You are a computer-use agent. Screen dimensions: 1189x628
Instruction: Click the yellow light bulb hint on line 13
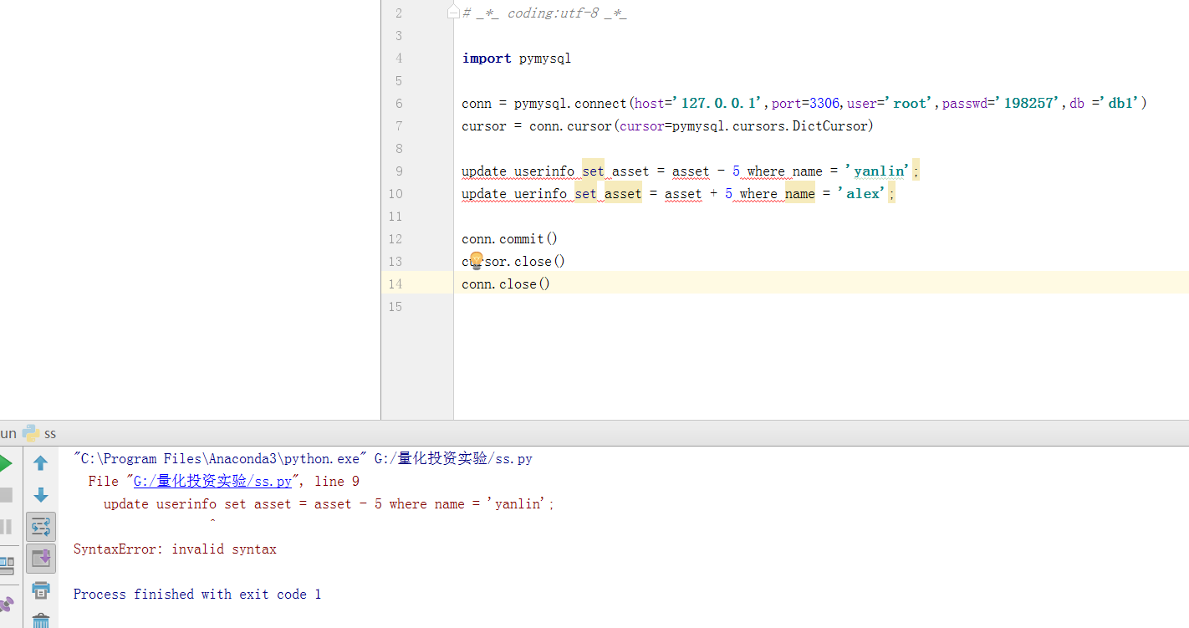[477, 260]
